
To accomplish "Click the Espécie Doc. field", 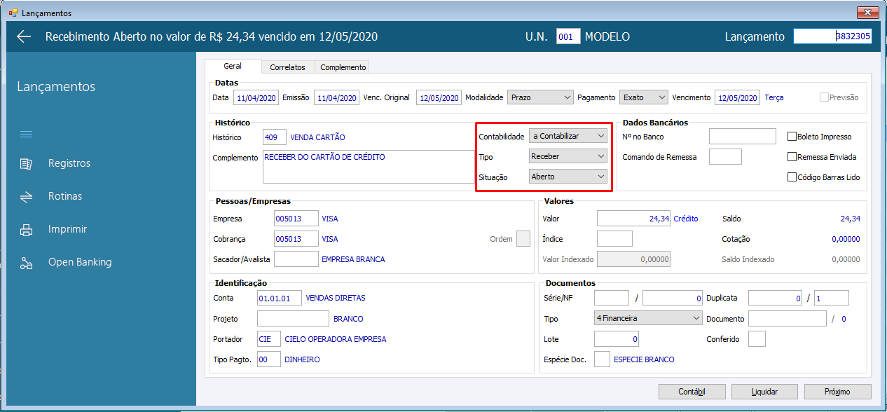I will pos(602,359).
